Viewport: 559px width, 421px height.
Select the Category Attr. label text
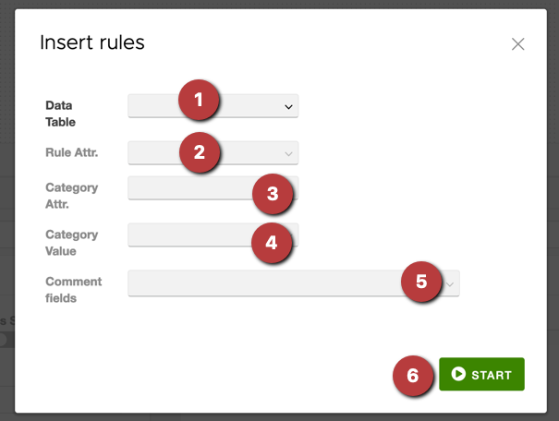71,195
